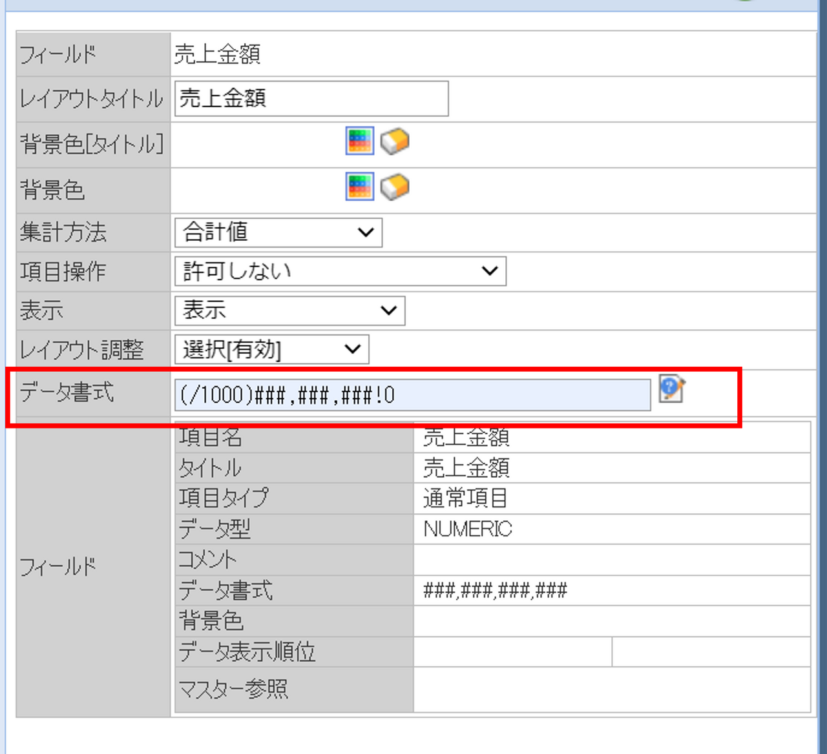
Task: Select the マスター参照 row label
Action: point(233,689)
